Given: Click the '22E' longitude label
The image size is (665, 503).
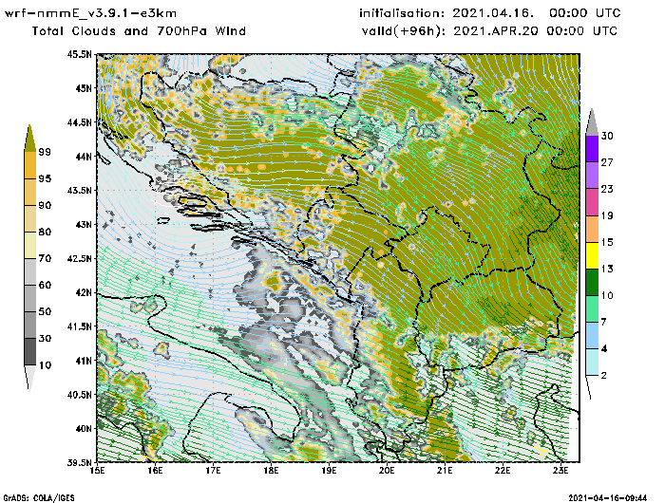Looking at the screenshot, I should click(503, 471).
